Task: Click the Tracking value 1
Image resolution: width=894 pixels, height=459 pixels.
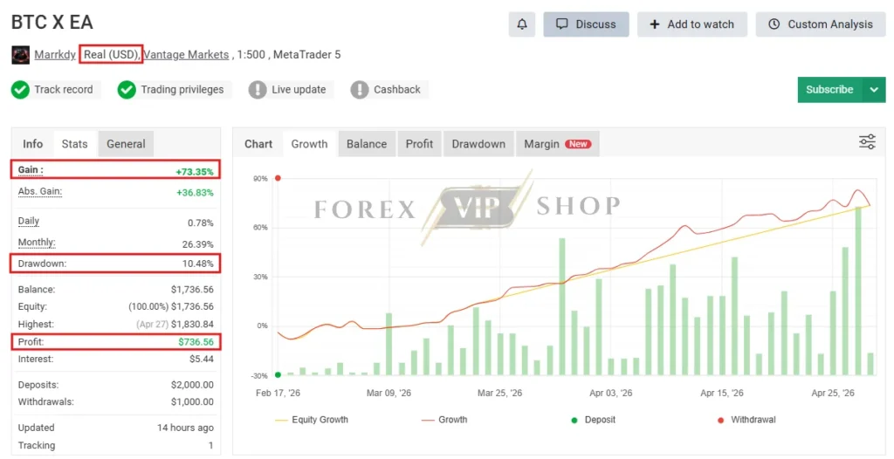Action: pyautogui.click(x=211, y=445)
